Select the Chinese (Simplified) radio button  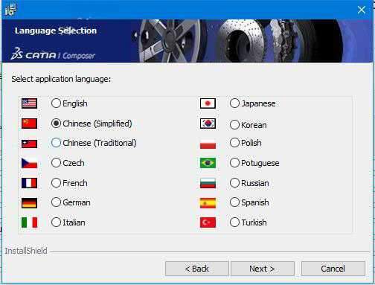click(56, 124)
